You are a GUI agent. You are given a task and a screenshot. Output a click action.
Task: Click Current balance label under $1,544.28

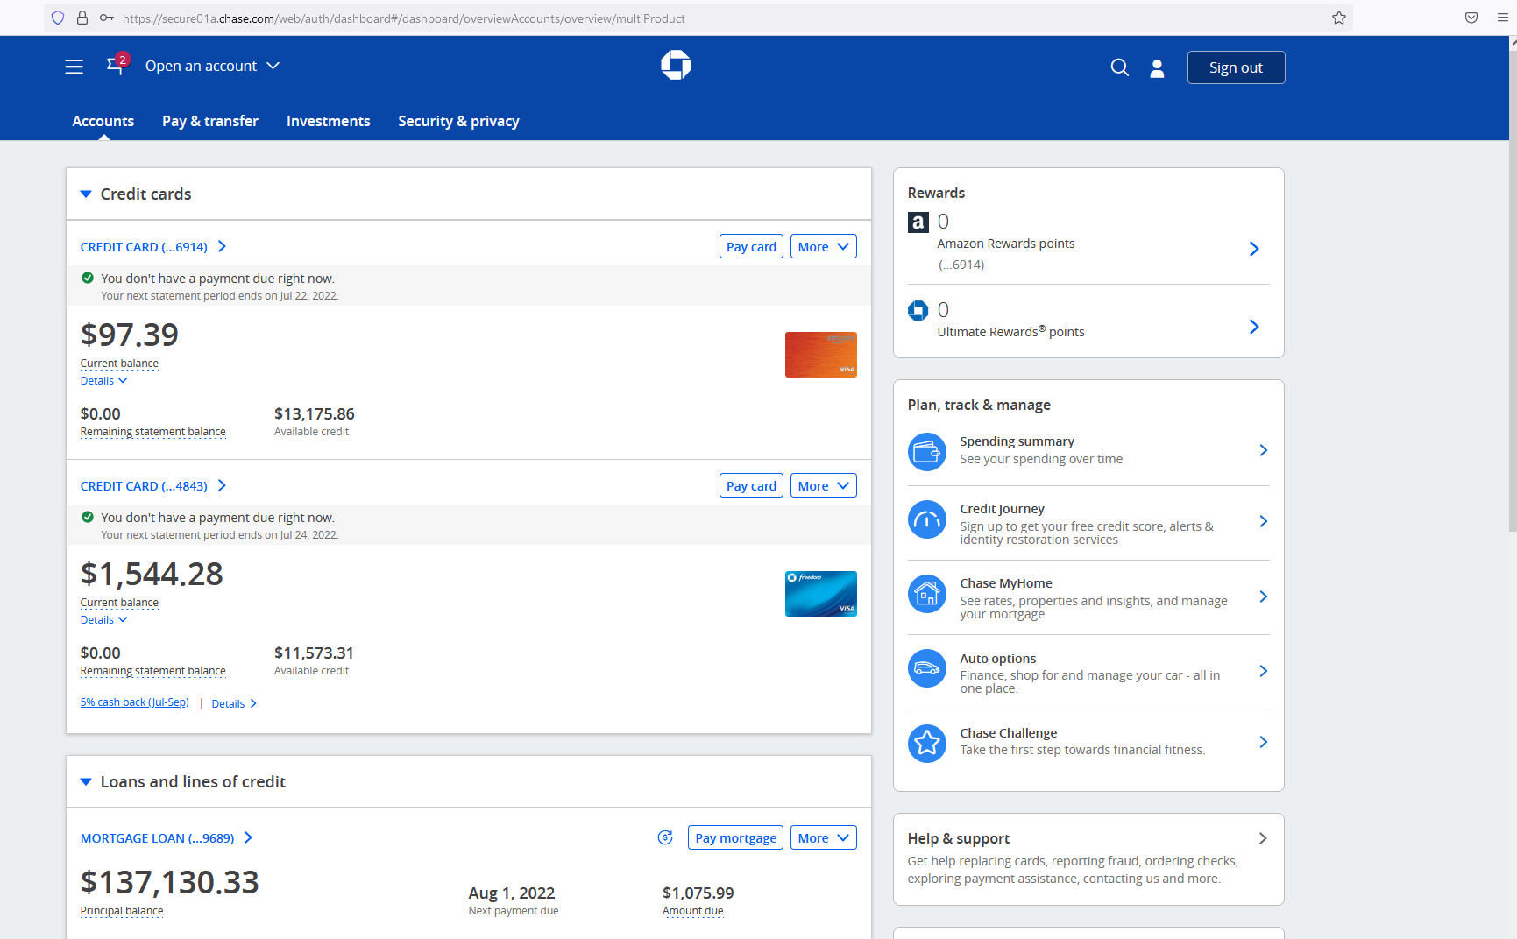[119, 603]
